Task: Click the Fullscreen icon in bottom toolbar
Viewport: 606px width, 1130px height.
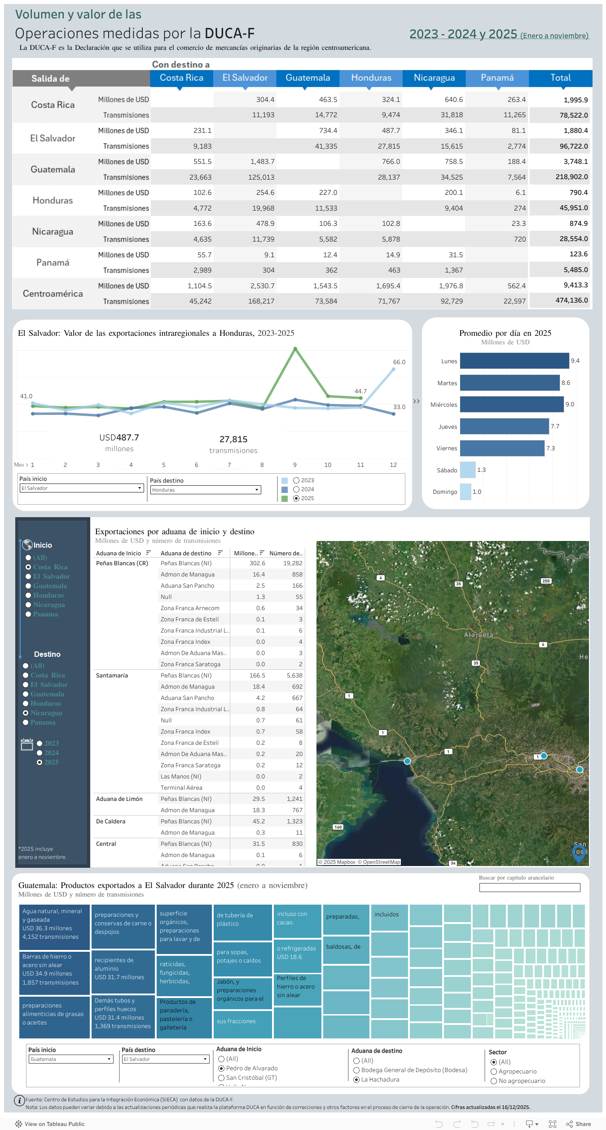Action: [x=552, y=1124]
